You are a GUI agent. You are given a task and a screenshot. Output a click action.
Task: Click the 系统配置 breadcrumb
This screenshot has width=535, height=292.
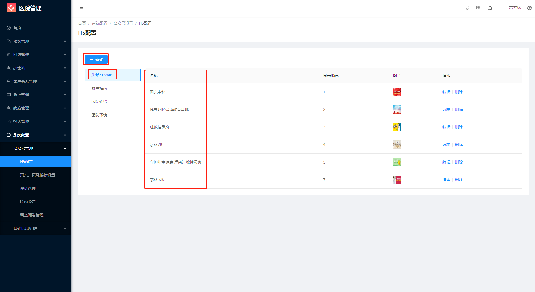100,23
